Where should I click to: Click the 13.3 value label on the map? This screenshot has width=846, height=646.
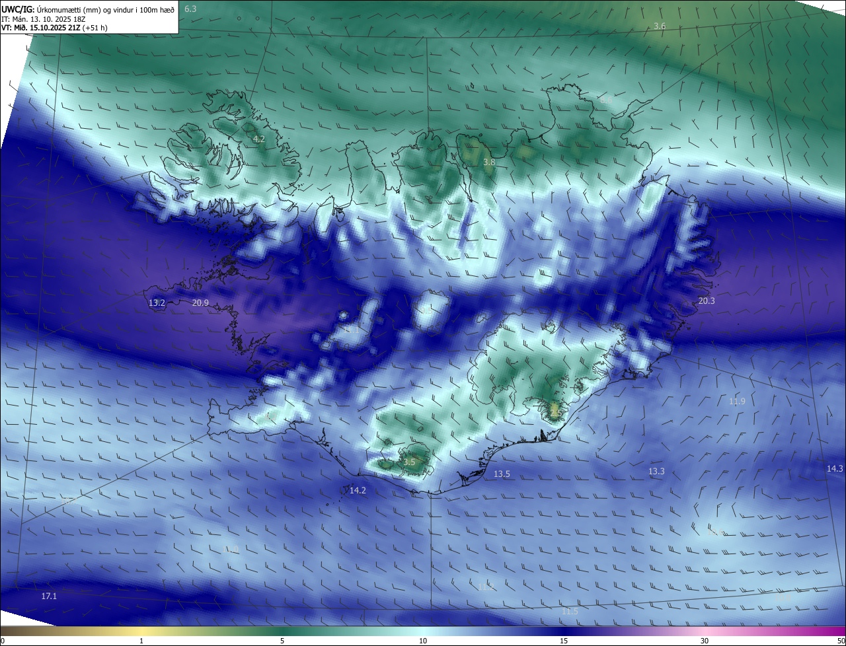tap(656, 472)
